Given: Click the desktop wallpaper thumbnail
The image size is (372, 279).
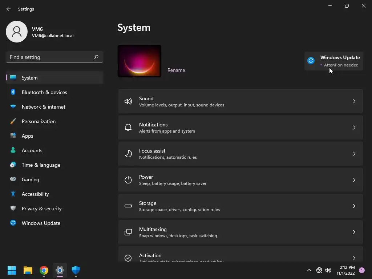Looking at the screenshot, I should 139,61.
